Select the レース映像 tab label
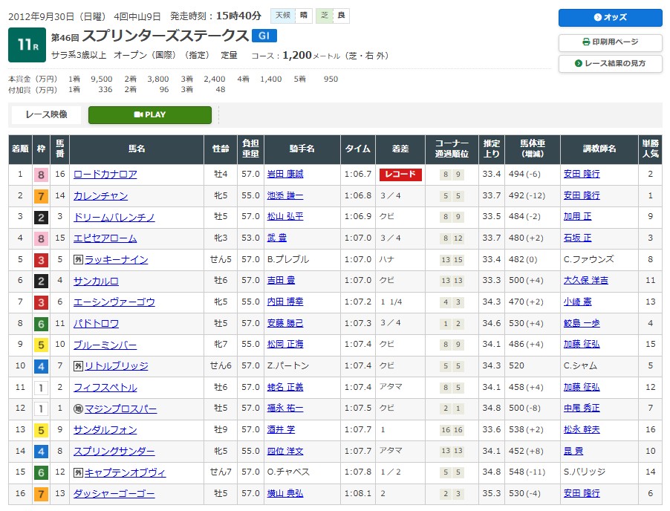 [x=45, y=114]
